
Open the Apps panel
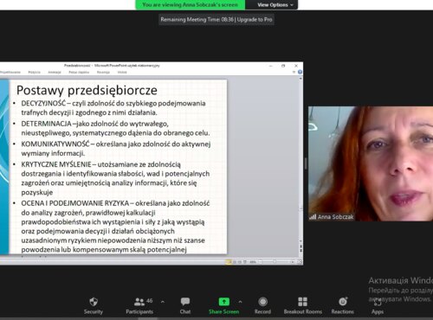click(378, 306)
